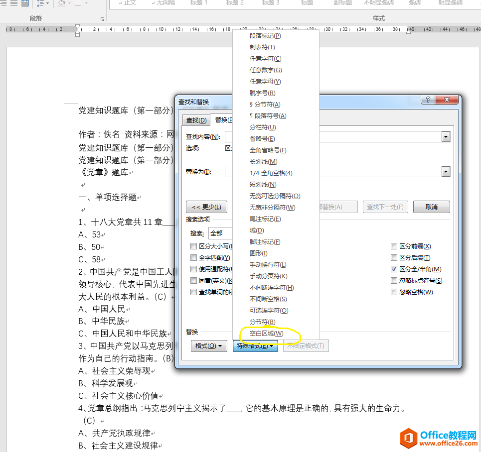Apply paragraph shading with the paint bucket
Screen dimensions: 481x452
tap(62, 3)
